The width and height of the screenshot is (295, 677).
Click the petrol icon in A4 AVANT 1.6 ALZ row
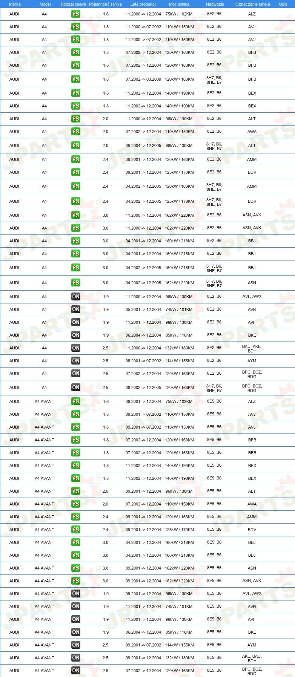(x=76, y=401)
